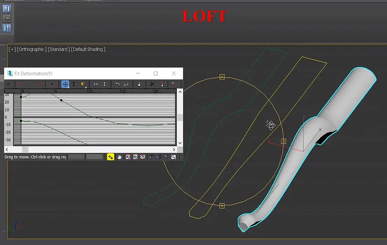
Task: Select the Zoom Region tool
Action: coord(174,157)
